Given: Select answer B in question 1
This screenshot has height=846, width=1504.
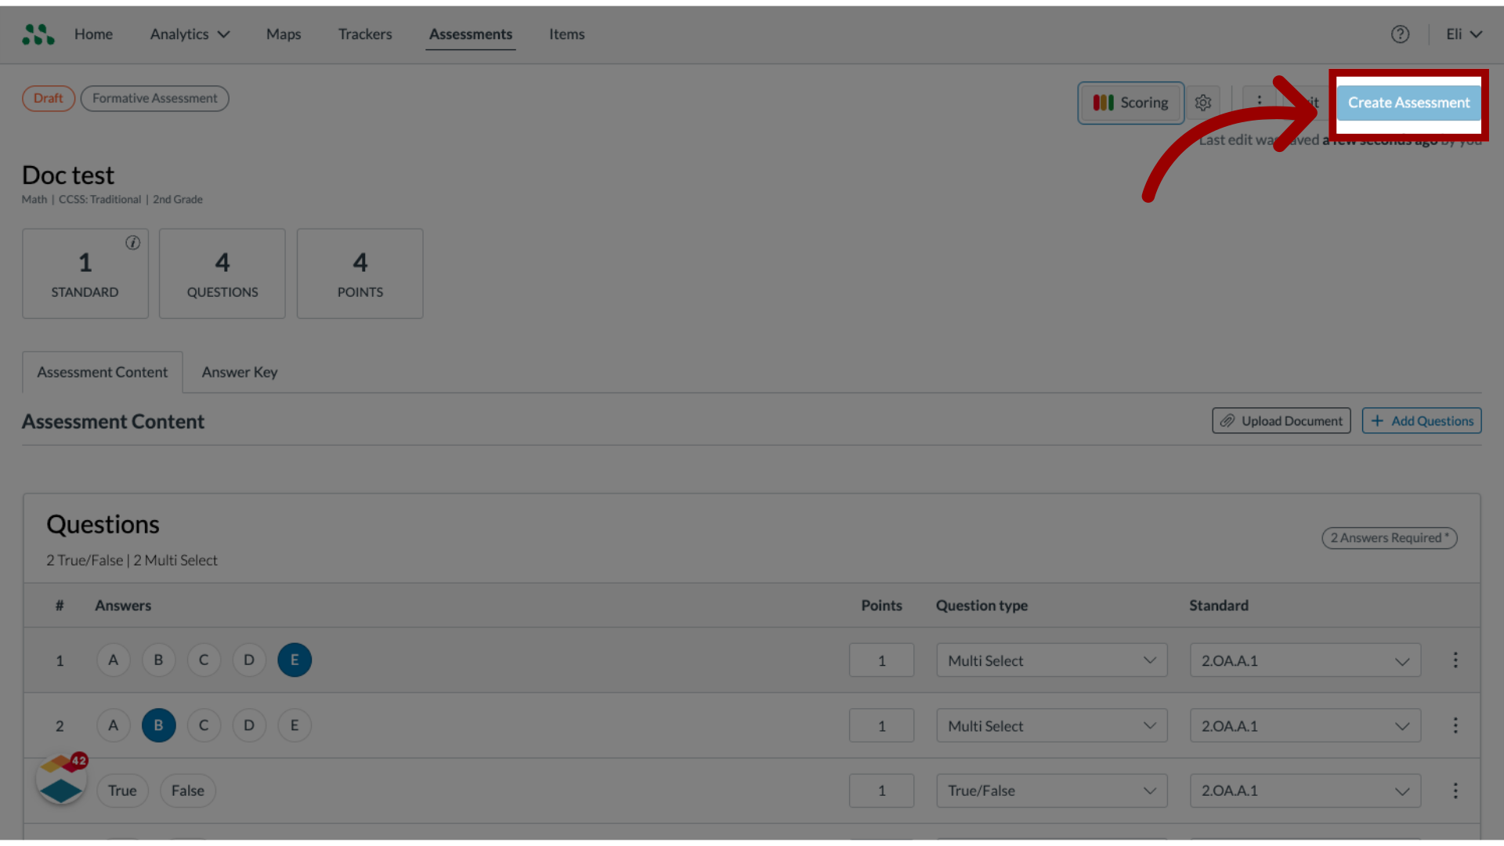Looking at the screenshot, I should 159,660.
